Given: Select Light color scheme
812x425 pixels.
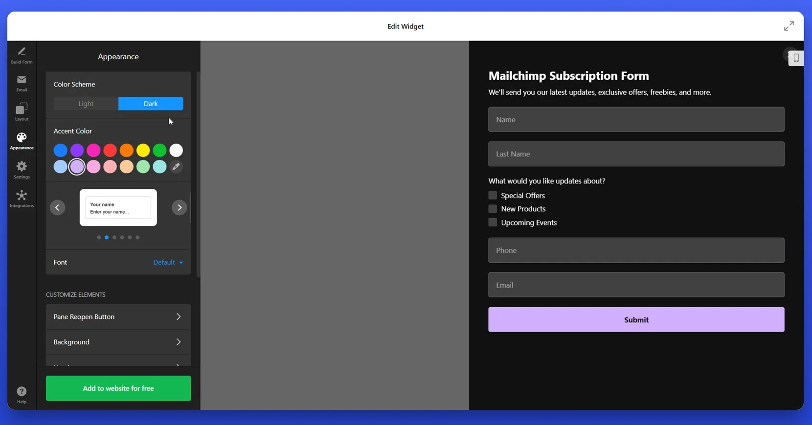Looking at the screenshot, I should click(x=86, y=104).
